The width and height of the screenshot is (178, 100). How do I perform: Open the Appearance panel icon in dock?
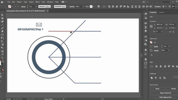[x=146, y=50]
